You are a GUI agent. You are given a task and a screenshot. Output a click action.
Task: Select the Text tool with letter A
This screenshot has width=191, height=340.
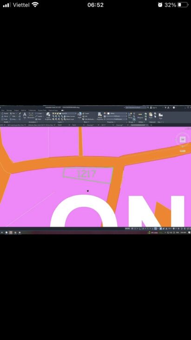[25, 115]
